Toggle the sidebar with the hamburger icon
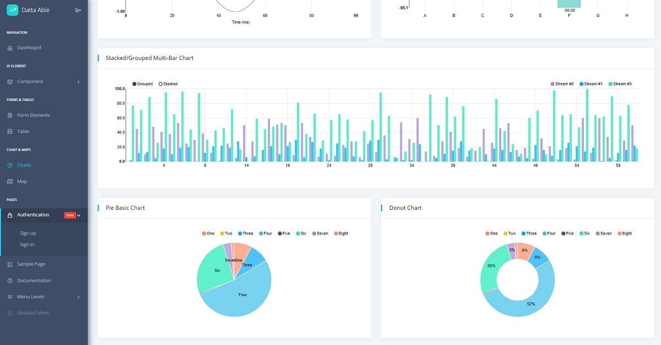The image size is (661, 345). [78, 9]
